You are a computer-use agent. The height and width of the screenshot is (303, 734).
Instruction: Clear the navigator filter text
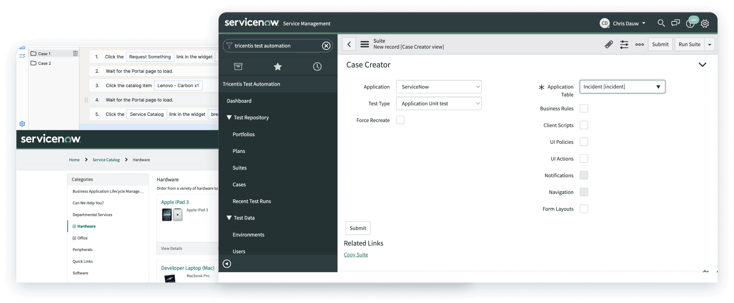(x=326, y=46)
